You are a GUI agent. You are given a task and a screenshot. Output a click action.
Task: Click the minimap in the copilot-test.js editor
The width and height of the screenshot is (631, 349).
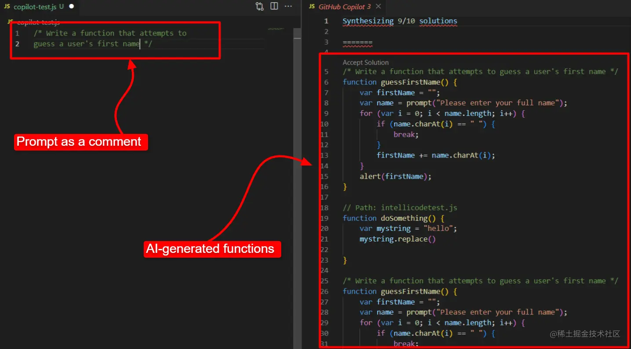[x=276, y=29]
